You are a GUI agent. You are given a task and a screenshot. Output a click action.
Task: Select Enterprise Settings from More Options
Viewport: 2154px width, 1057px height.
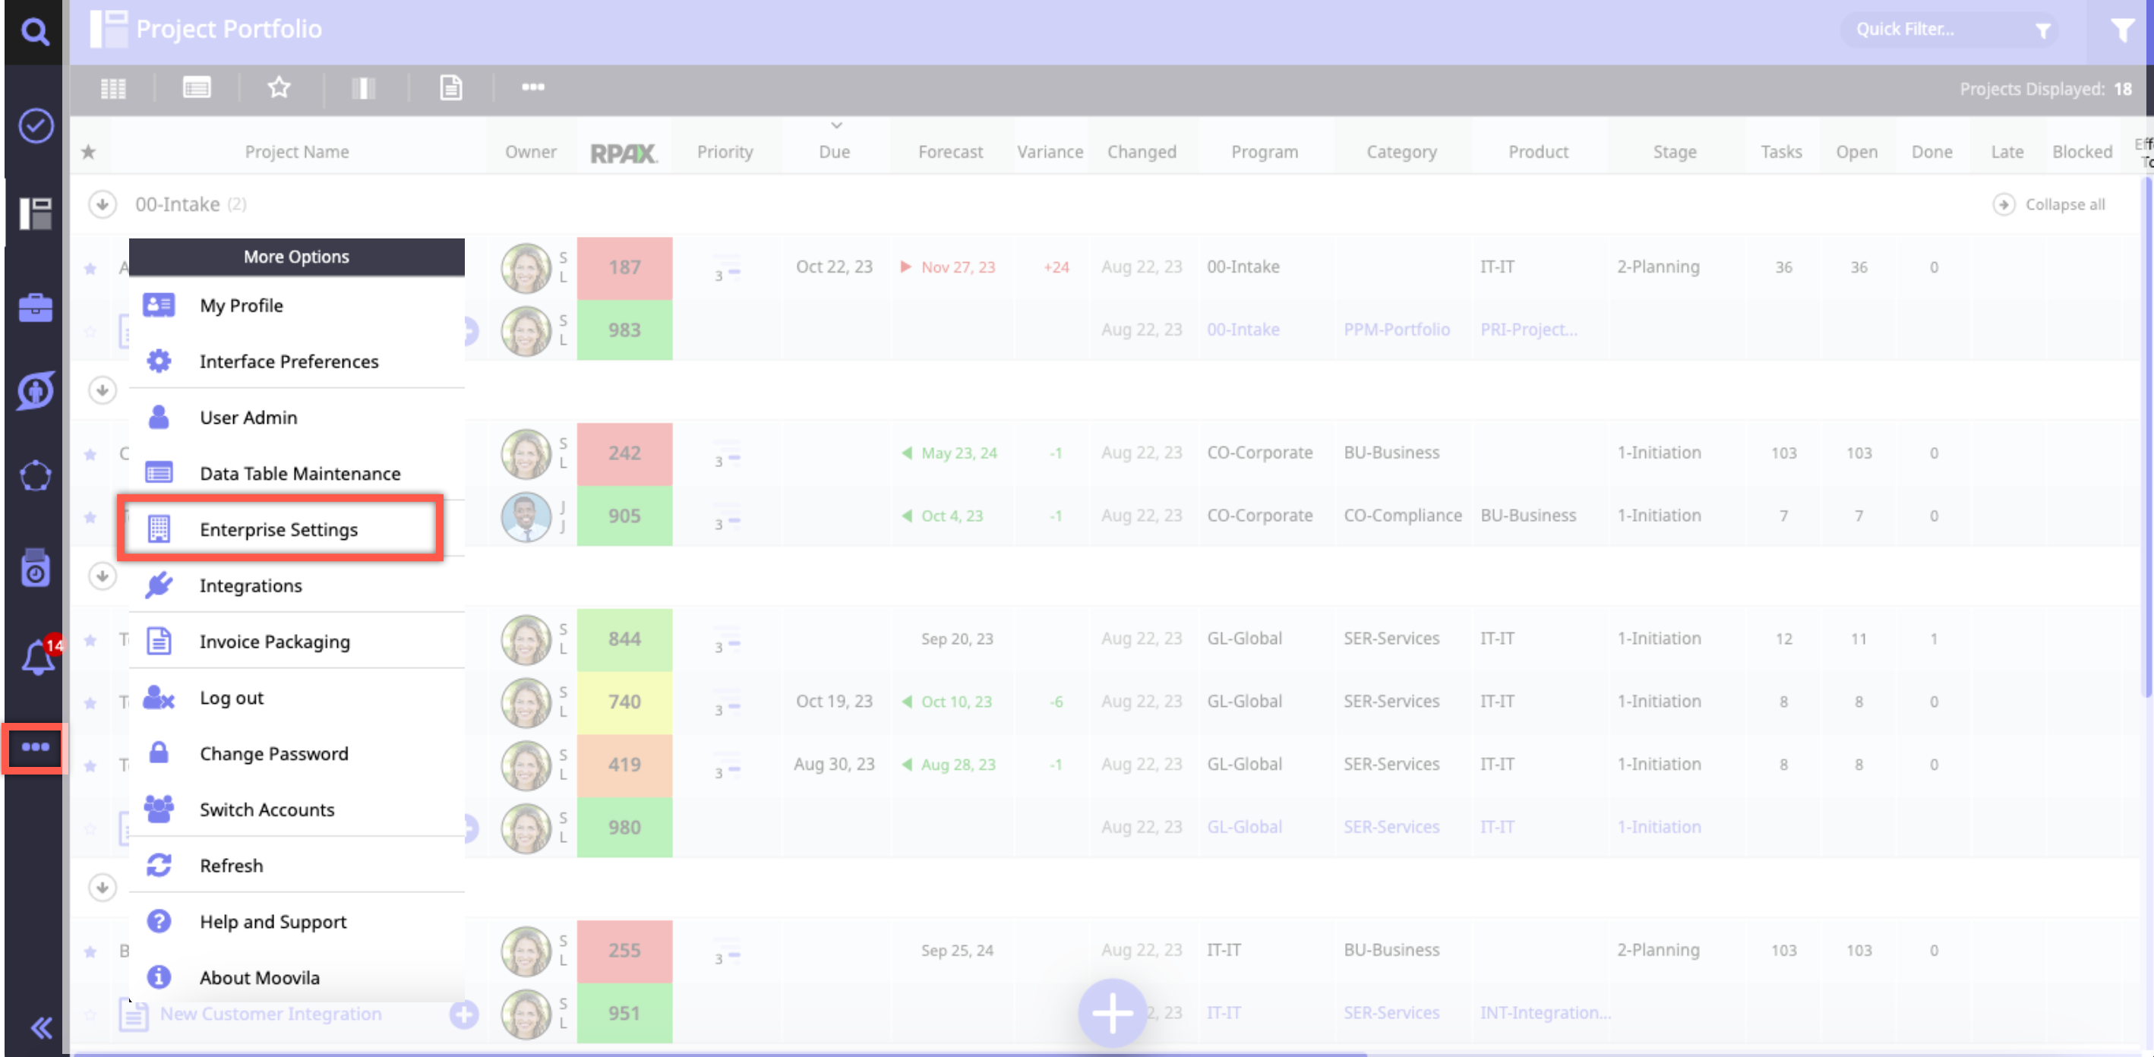279,529
